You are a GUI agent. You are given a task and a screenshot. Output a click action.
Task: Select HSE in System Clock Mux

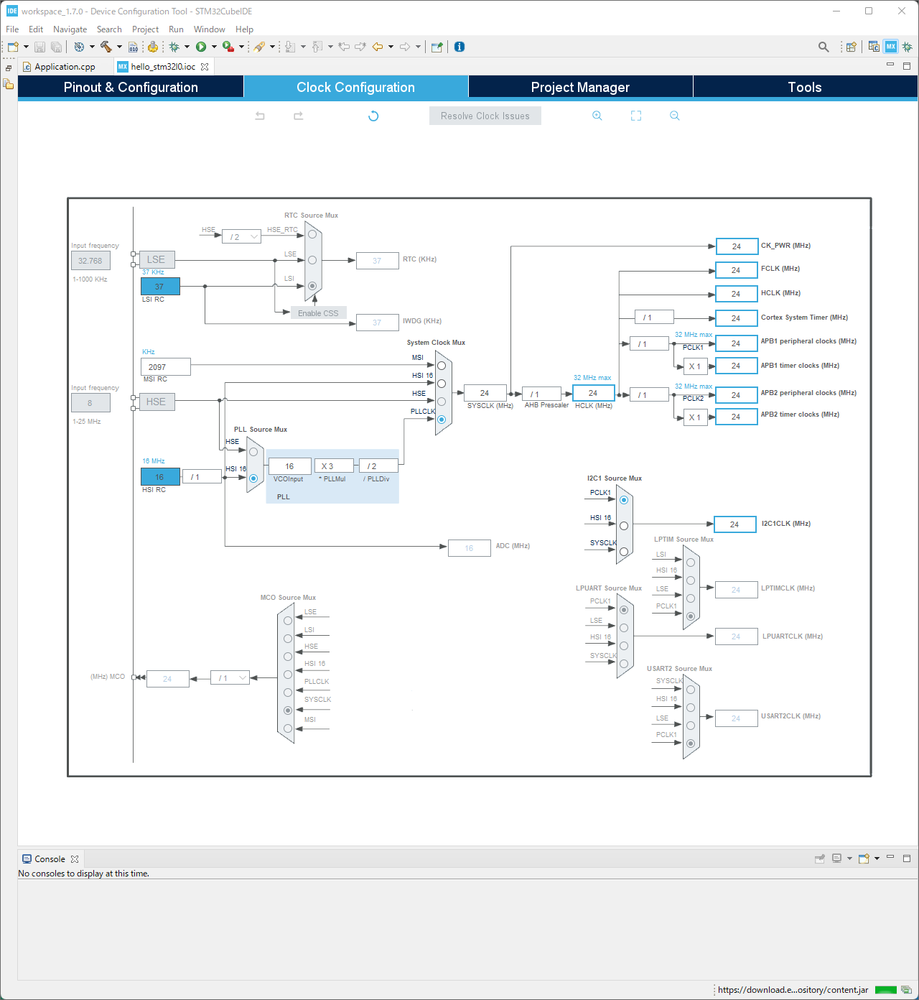pos(442,402)
